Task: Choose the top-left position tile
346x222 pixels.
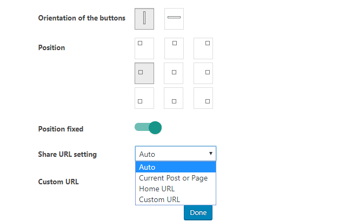Action: tap(144, 48)
